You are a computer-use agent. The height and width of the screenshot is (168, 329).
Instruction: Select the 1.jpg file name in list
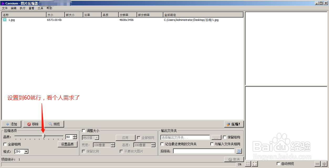[x=12, y=20]
